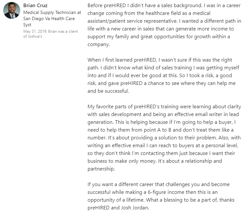Click the "Josh Jordan" name in the closing line
This screenshot has height=212, width=244.
pos(134,207)
